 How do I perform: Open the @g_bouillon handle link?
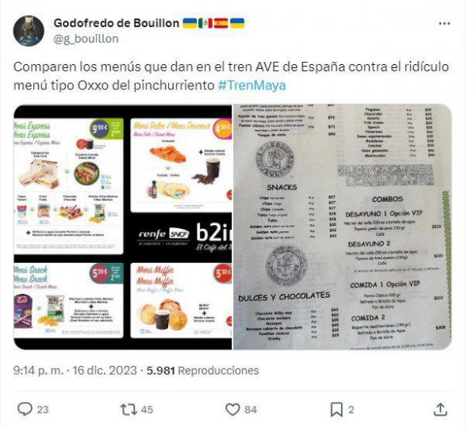tap(86, 39)
